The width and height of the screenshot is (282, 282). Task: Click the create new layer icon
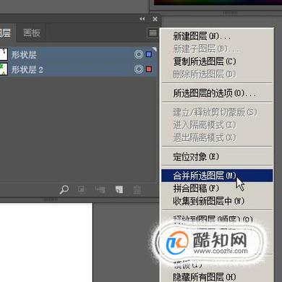(119, 189)
